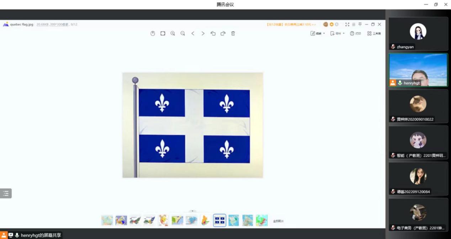Click the 打印 (Print) button
This screenshot has width=451, height=239.
click(x=355, y=33)
